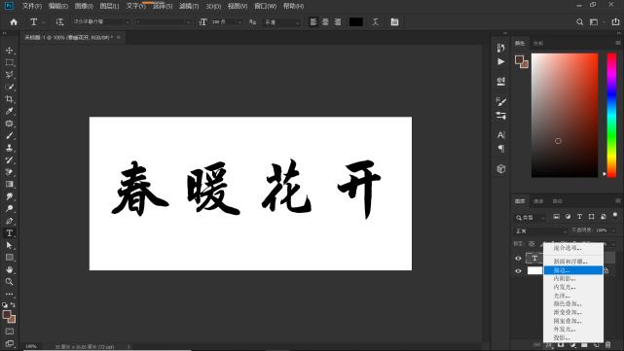Click the text color swatch in options bar
Screen dimensions: 624x351
[x=355, y=22]
